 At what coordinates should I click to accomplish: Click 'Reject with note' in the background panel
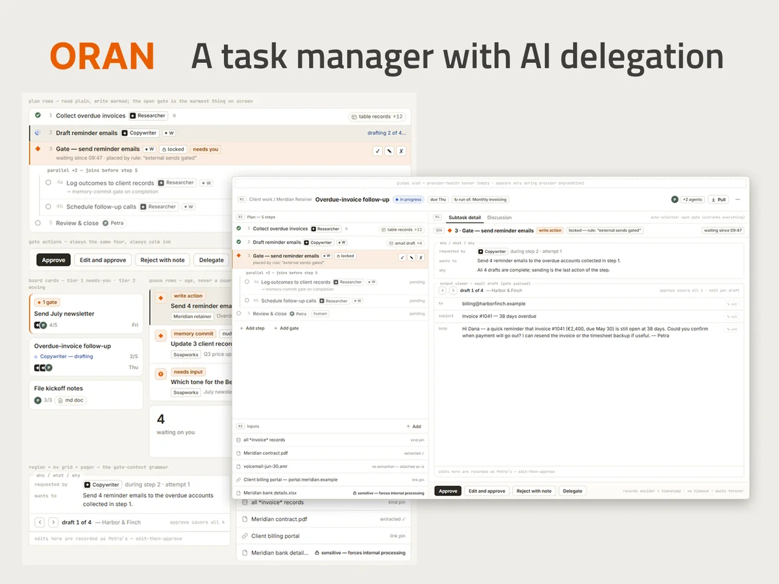point(162,260)
